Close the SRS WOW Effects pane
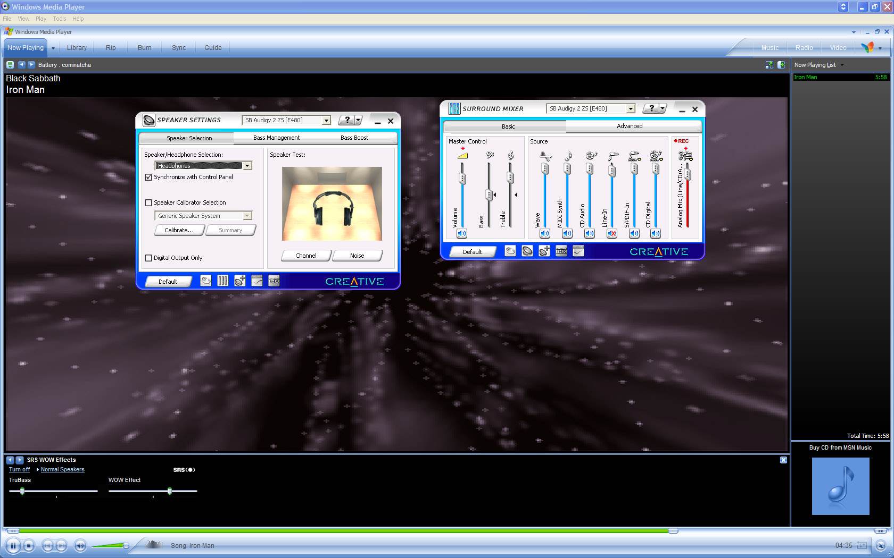The height and width of the screenshot is (558, 894). (783, 460)
